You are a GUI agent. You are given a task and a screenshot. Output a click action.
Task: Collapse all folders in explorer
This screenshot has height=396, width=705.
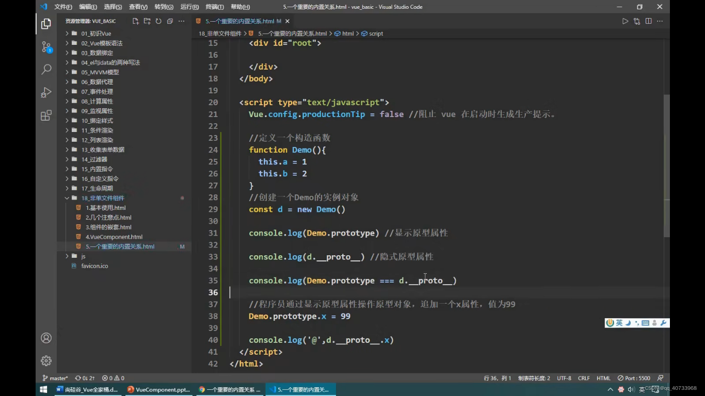pyautogui.click(x=170, y=21)
